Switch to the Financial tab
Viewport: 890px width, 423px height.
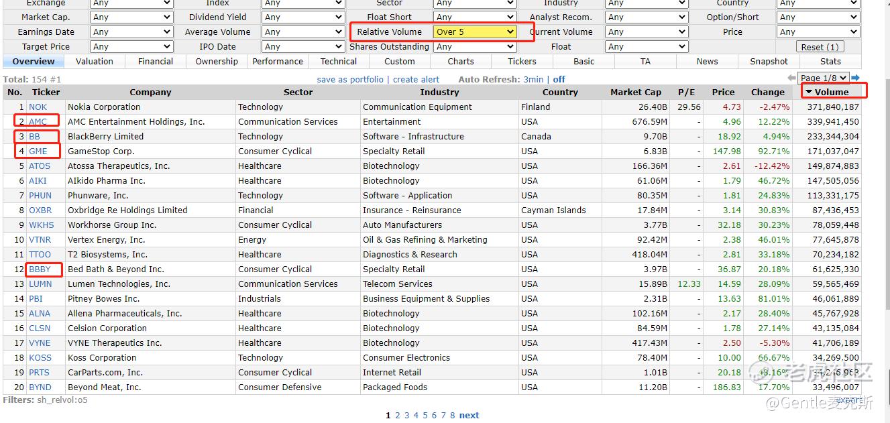coord(156,61)
